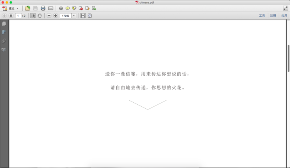290x168 pixels.
Task: Switch to the Hand pan tool
Action: pos(40,16)
